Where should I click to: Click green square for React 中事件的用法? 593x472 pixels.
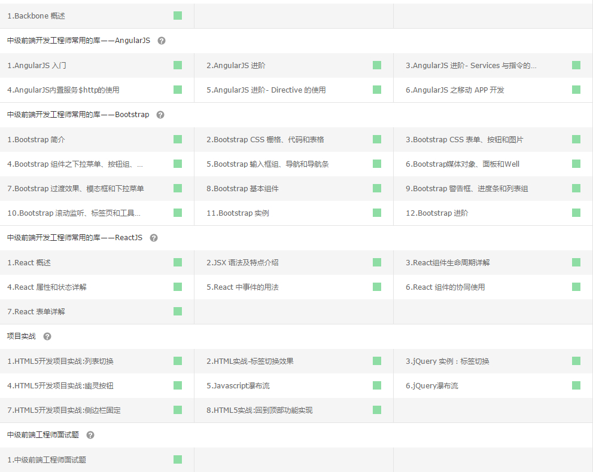[x=377, y=287]
